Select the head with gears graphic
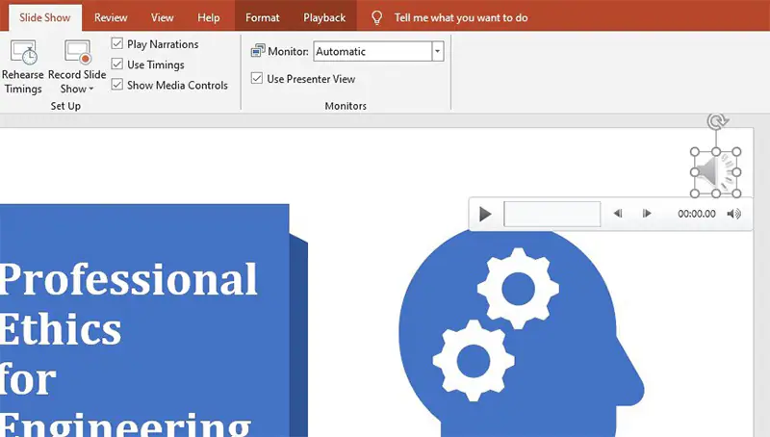This screenshot has width=770, height=437. tap(521, 334)
